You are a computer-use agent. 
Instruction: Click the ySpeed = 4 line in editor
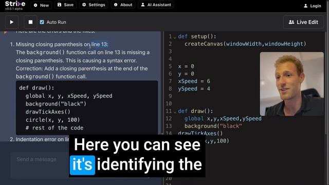pyautogui.click(x=194, y=89)
